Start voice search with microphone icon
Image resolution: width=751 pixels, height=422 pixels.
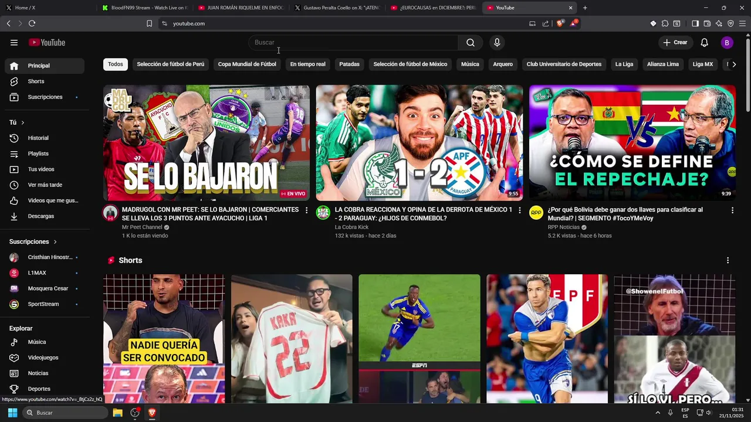coord(497,42)
